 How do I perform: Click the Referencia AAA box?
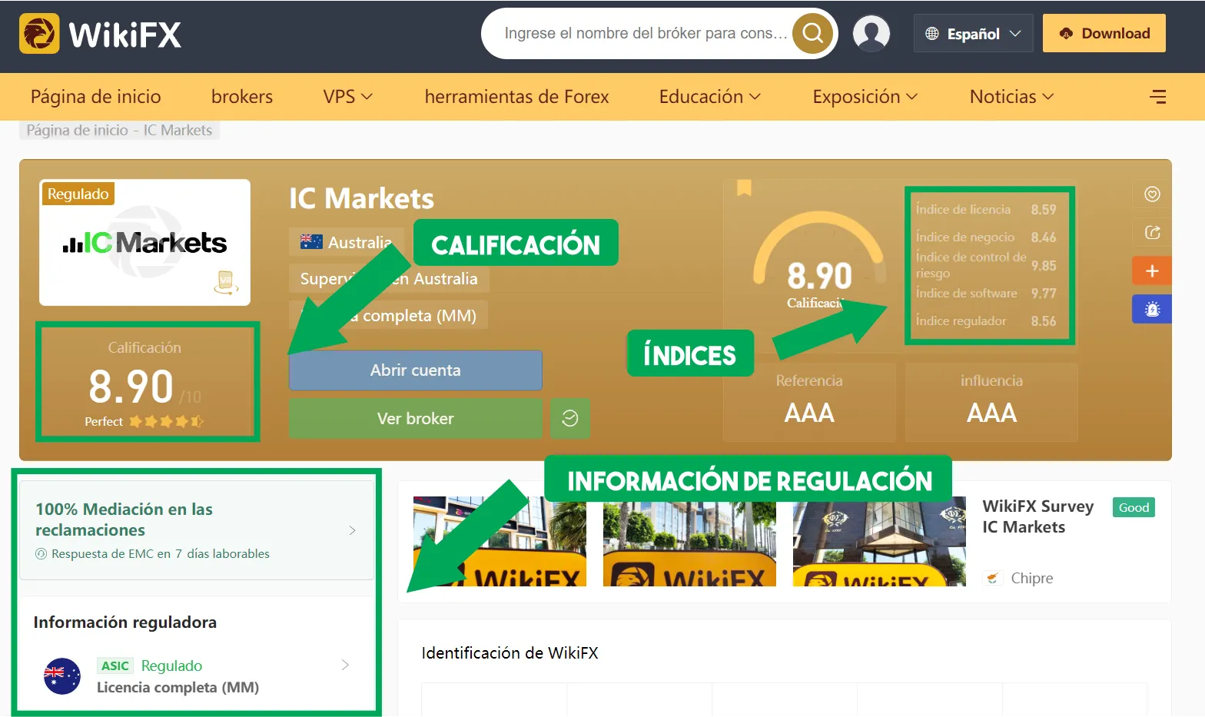click(x=809, y=402)
